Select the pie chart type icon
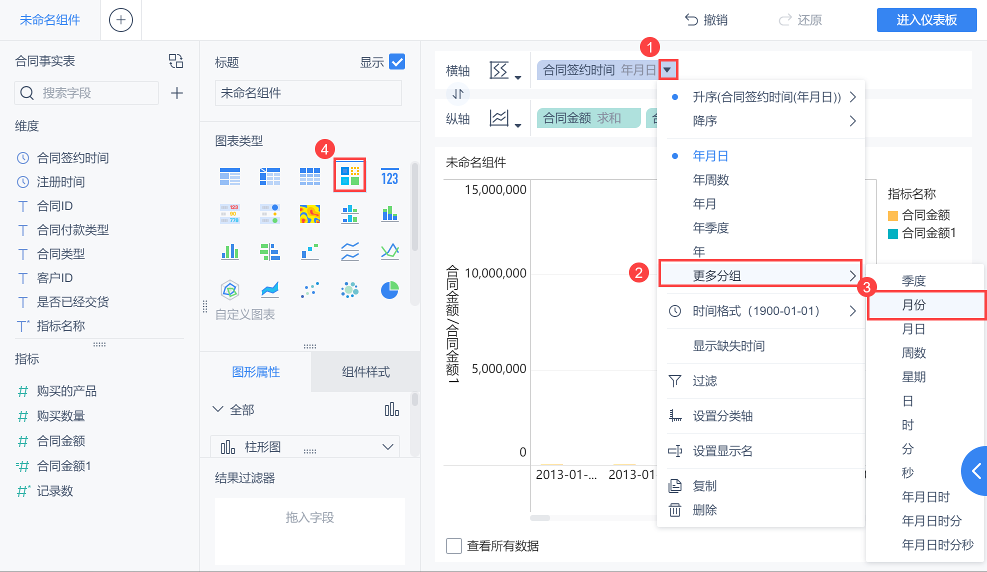This screenshot has height=572, width=987. coord(389,290)
